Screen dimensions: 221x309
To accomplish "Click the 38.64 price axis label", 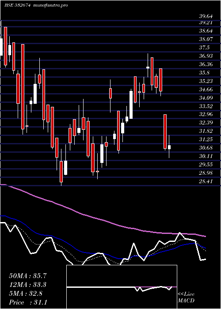I will point(206,31).
